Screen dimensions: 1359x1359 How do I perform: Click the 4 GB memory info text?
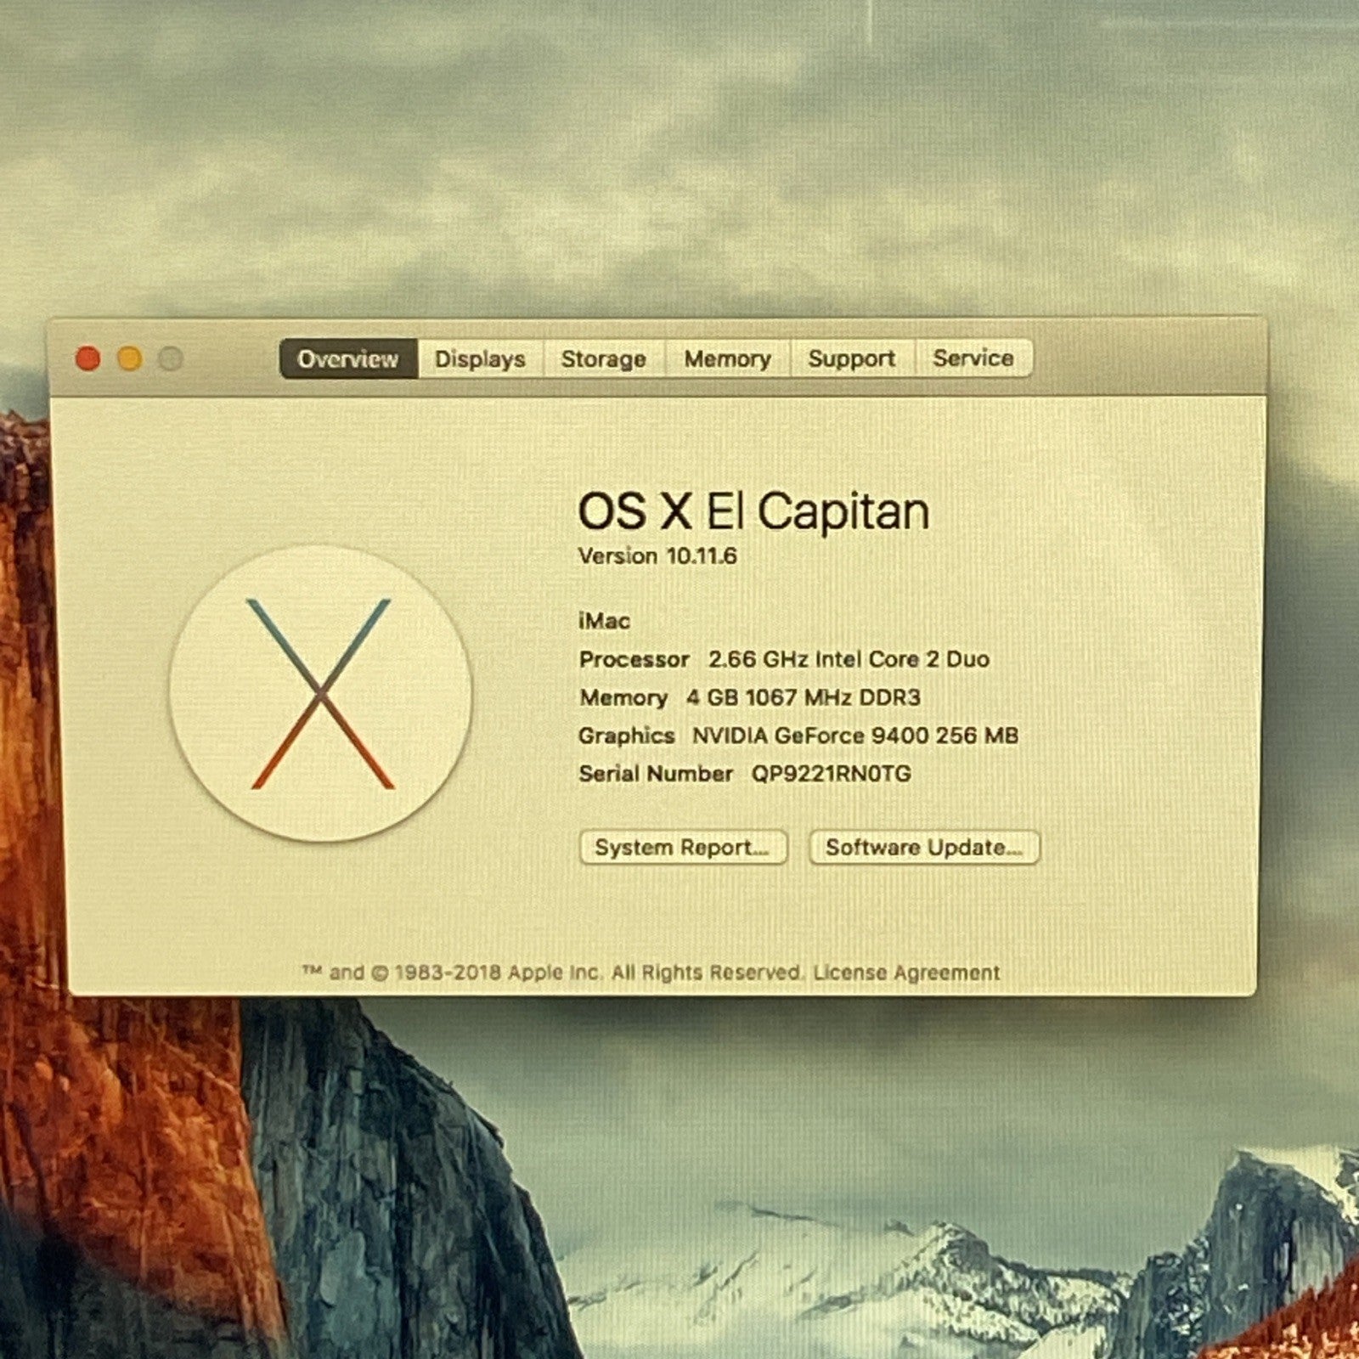803,697
